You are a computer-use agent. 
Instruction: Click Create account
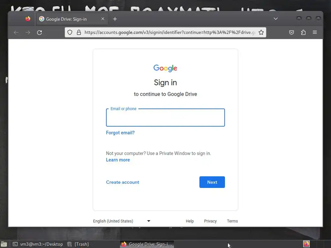[x=123, y=182]
